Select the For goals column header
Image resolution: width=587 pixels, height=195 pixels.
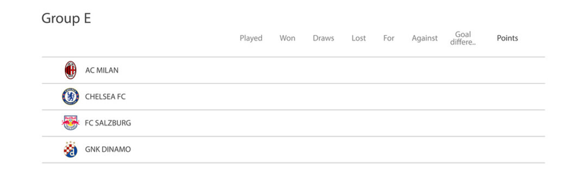point(389,38)
